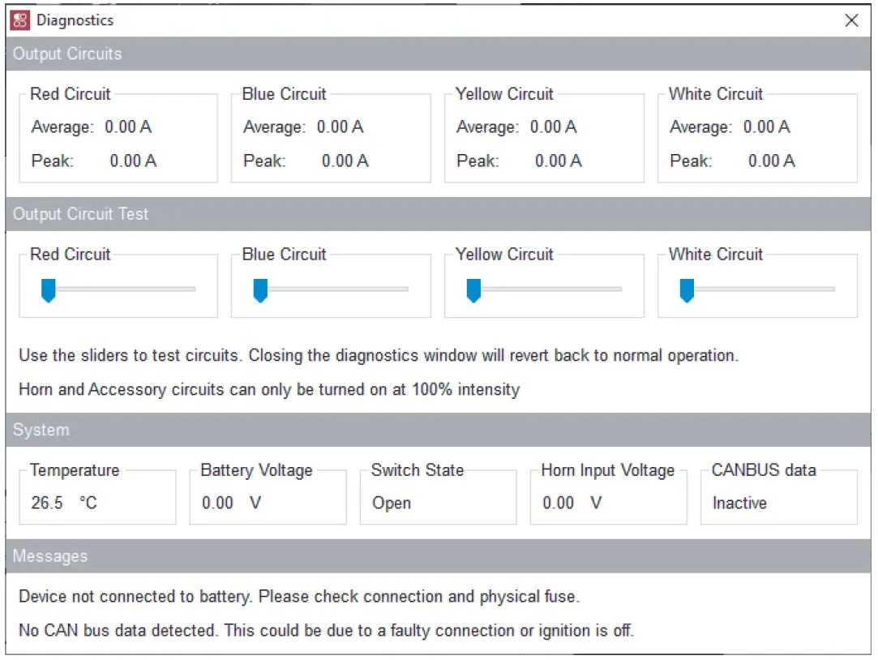Screen dimensions: 878x660
Task: Click the Messages section header
Action: [50, 556]
